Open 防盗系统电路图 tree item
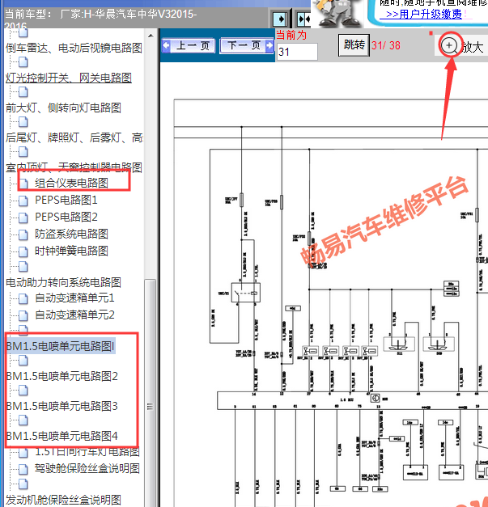 click(x=71, y=234)
